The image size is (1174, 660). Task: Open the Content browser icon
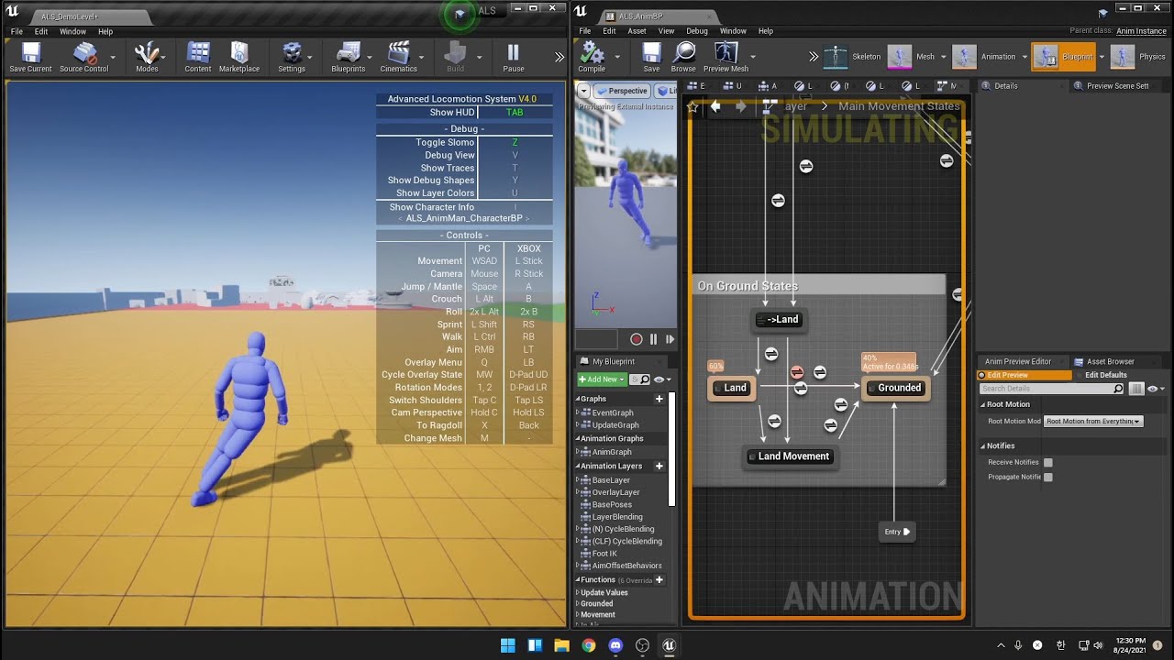198,57
